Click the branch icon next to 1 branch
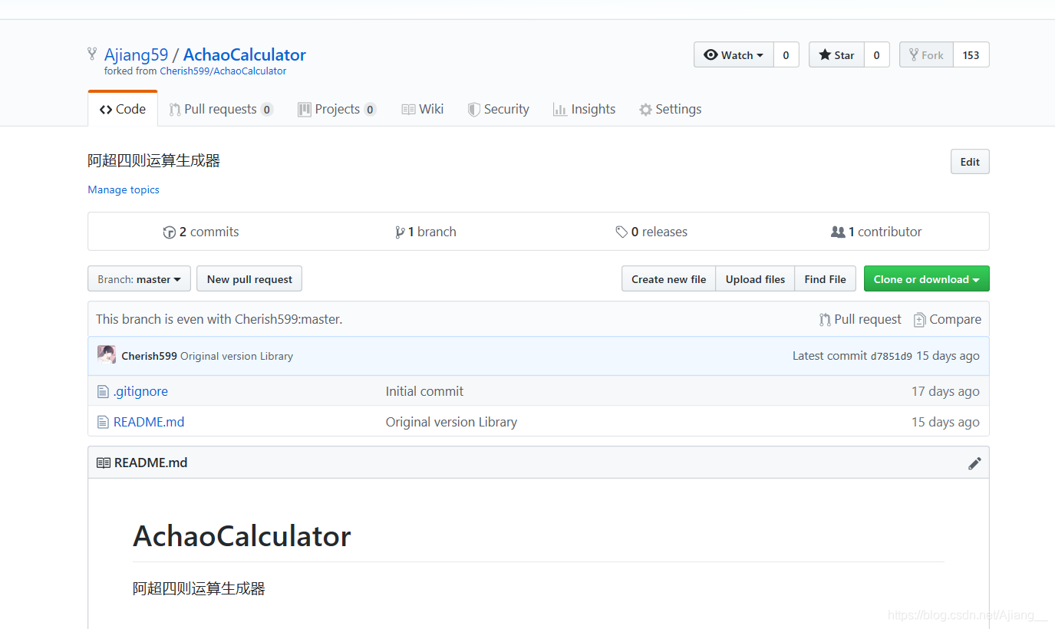This screenshot has height=629, width=1055. click(400, 232)
